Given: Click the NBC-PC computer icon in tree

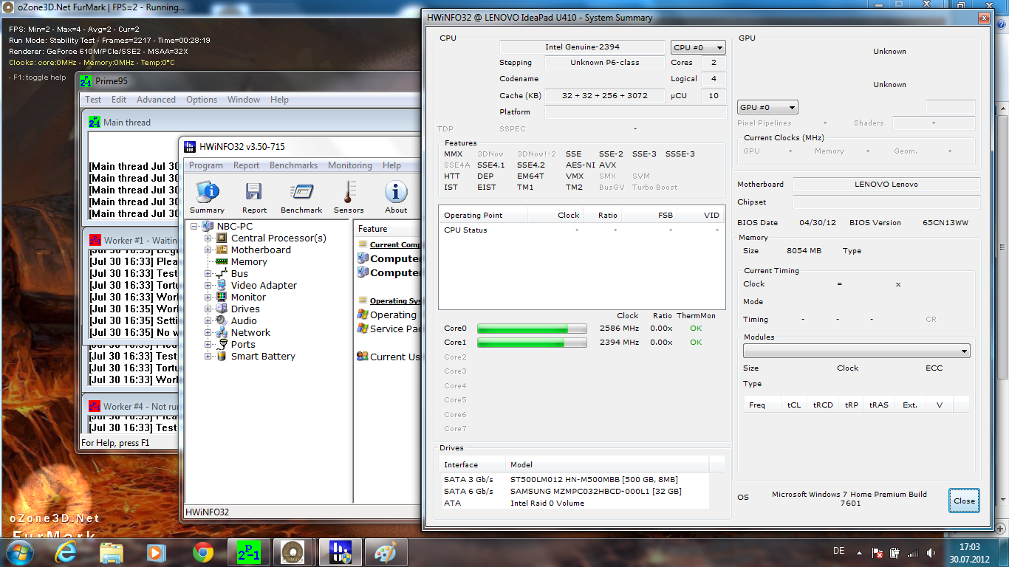Looking at the screenshot, I should coord(208,226).
